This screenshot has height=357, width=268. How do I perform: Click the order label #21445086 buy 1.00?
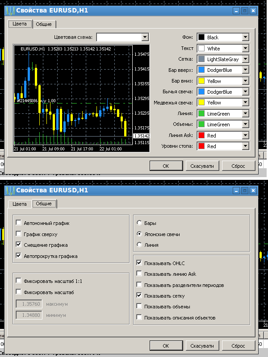(x=36, y=101)
